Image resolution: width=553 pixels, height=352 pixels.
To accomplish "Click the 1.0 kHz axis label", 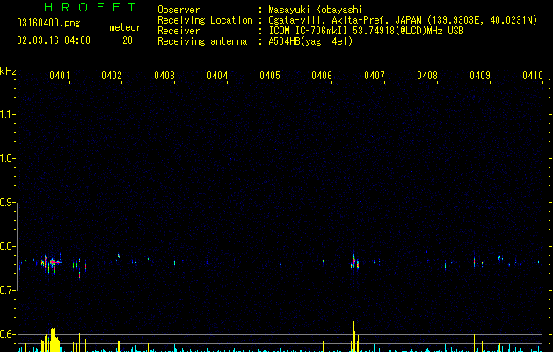I will pos(7,158).
